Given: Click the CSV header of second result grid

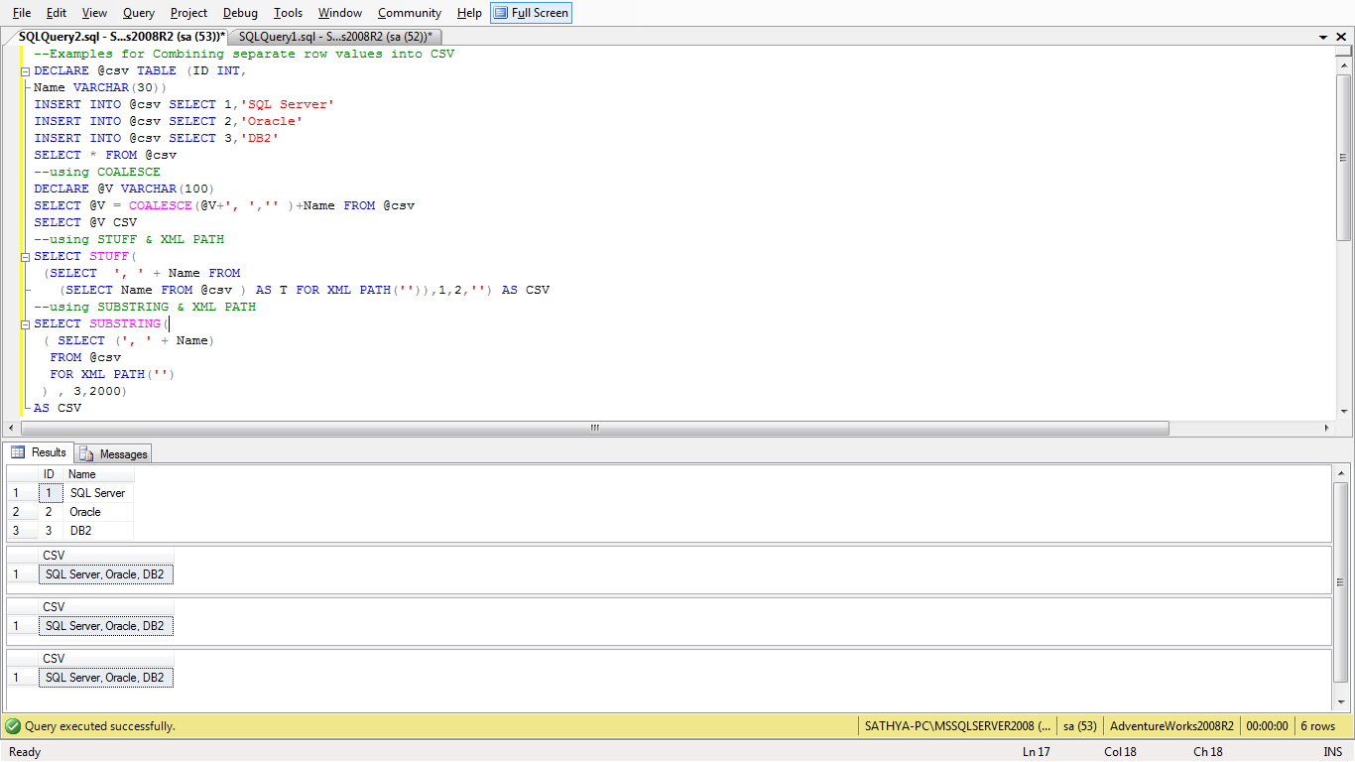Looking at the screenshot, I should click(x=105, y=556).
